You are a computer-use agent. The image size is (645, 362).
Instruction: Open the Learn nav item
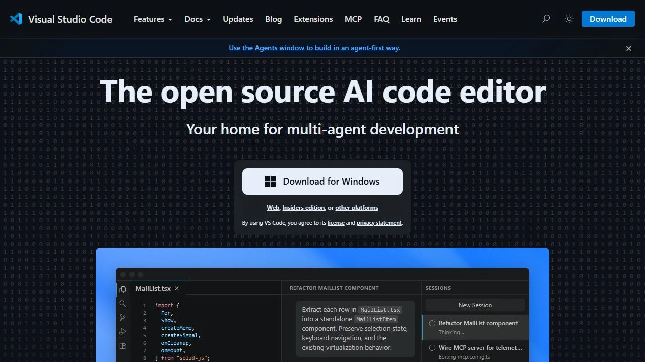tap(411, 19)
